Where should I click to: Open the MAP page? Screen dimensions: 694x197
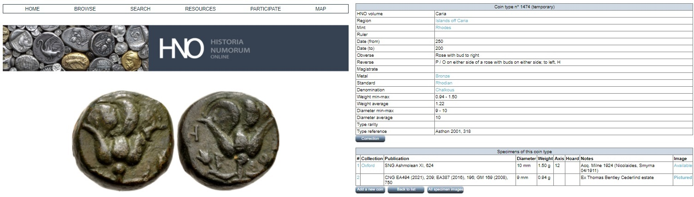click(x=320, y=9)
